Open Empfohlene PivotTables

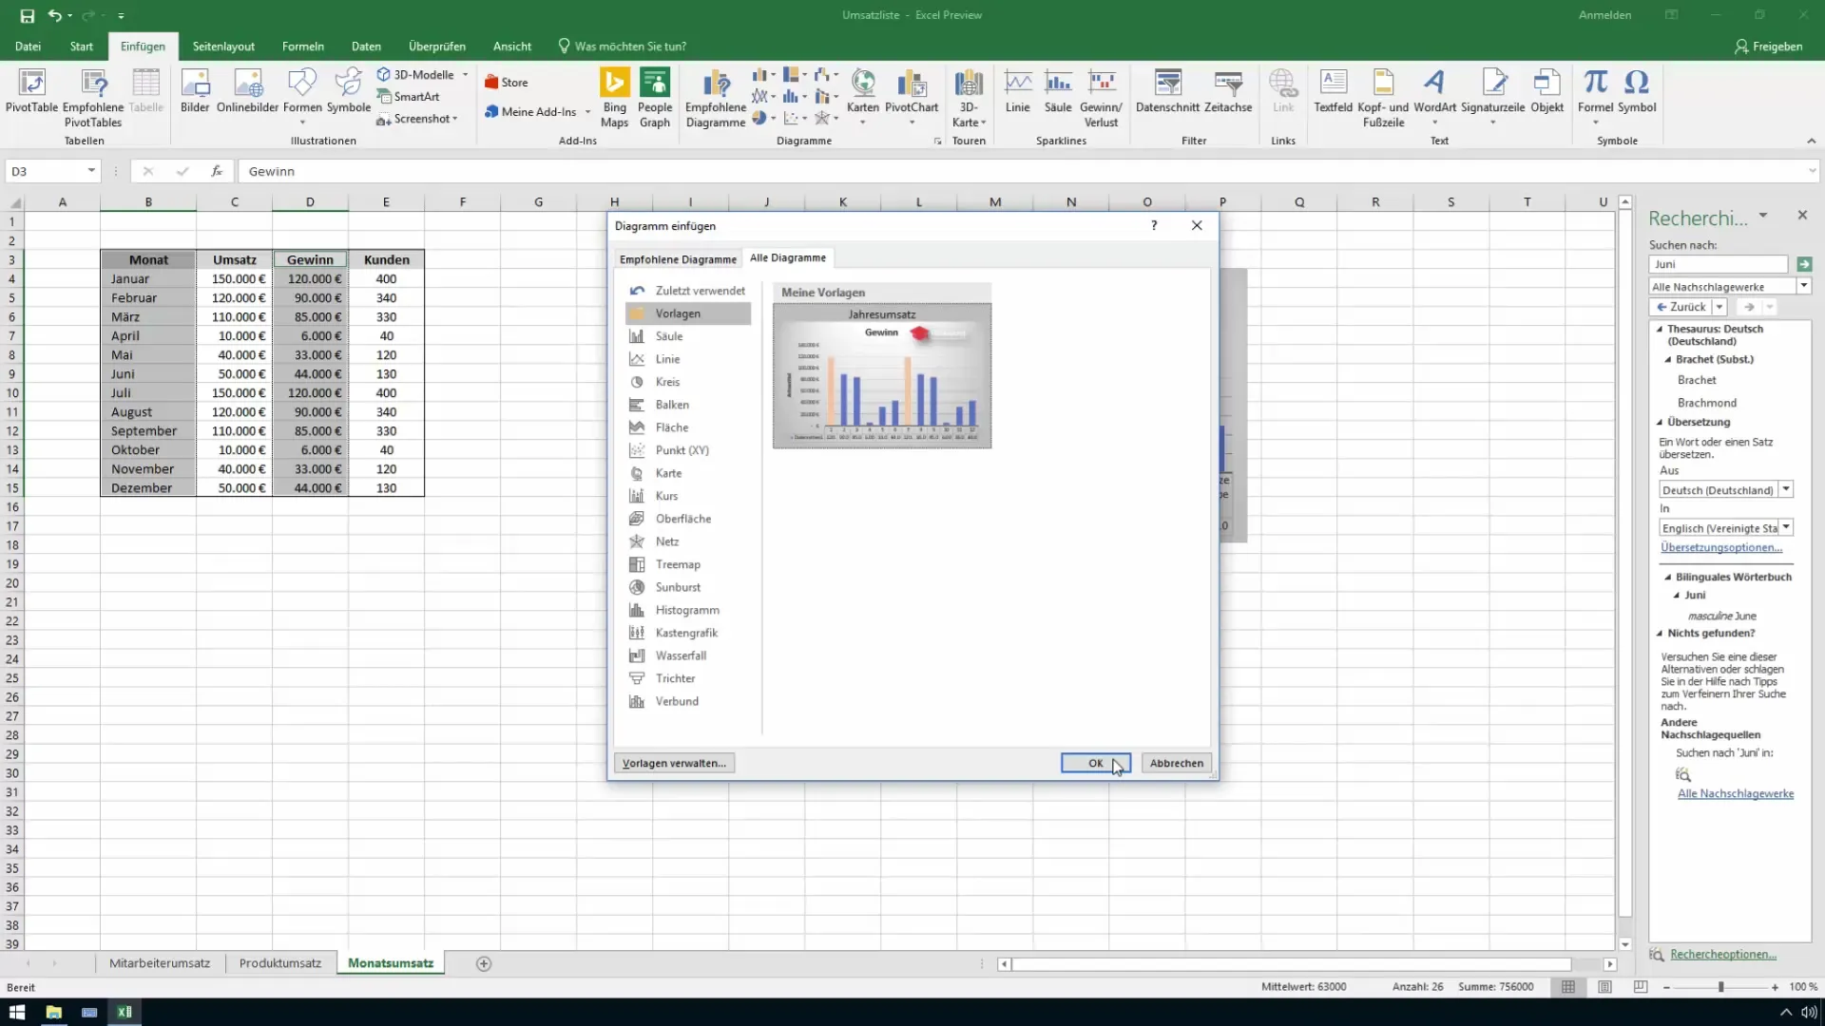click(x=93, y=97)
